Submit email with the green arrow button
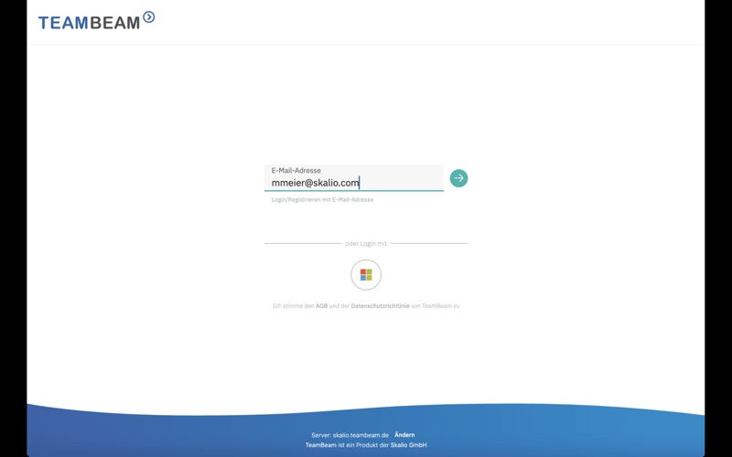732x457 pixels. (458, 178)
